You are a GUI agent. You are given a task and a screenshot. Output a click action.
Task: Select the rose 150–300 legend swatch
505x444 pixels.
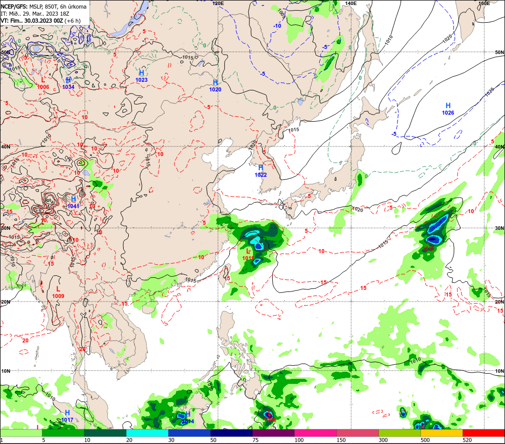358,433
